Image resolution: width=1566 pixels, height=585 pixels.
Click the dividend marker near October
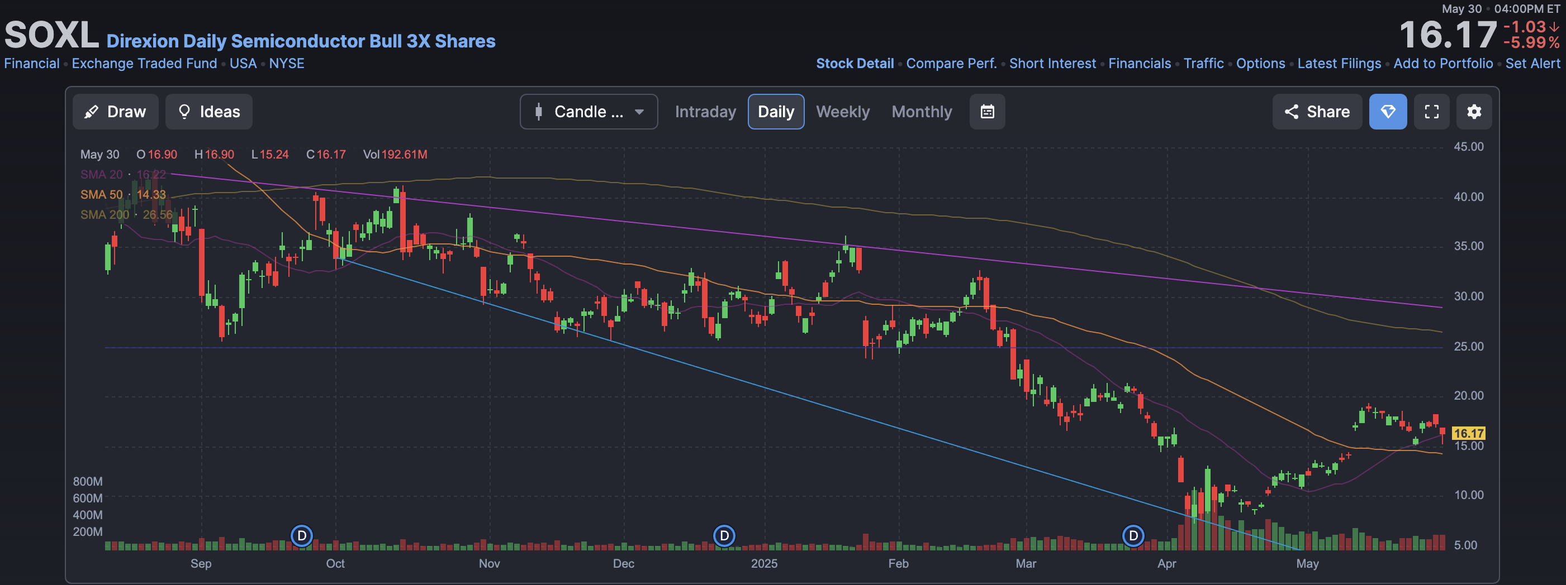click(x=302, y=536)
